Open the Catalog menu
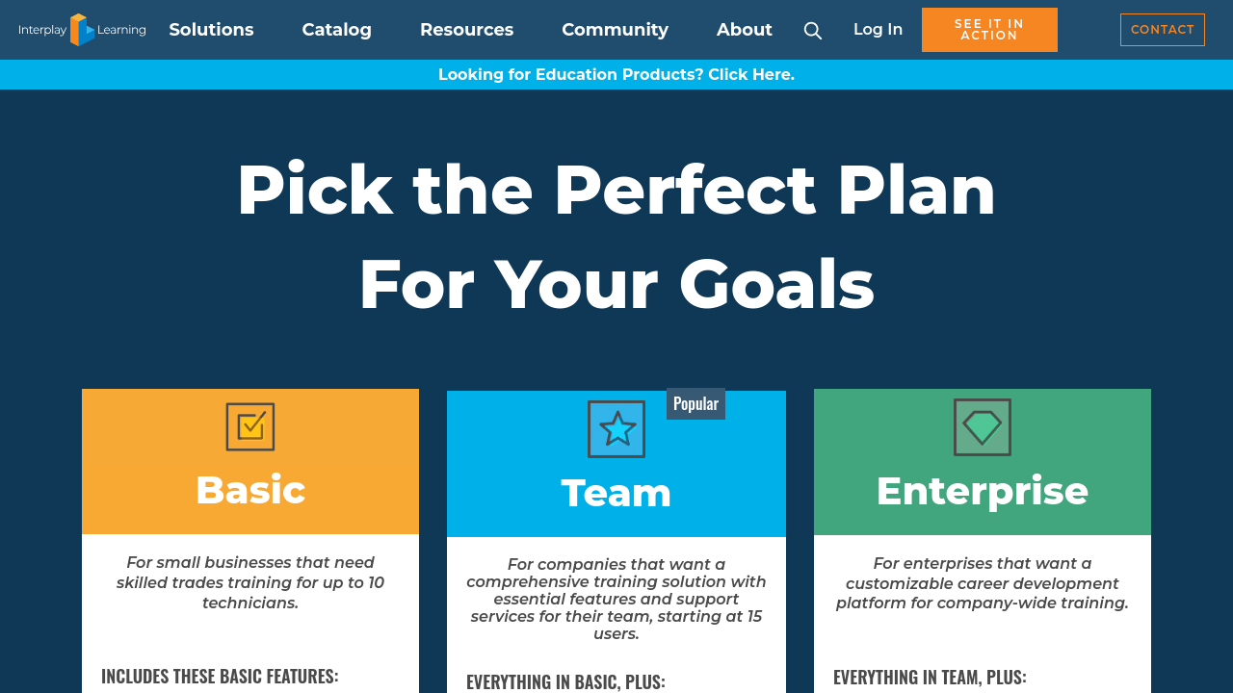Viewport: 1233px width, 693px height. click(336, 30)
